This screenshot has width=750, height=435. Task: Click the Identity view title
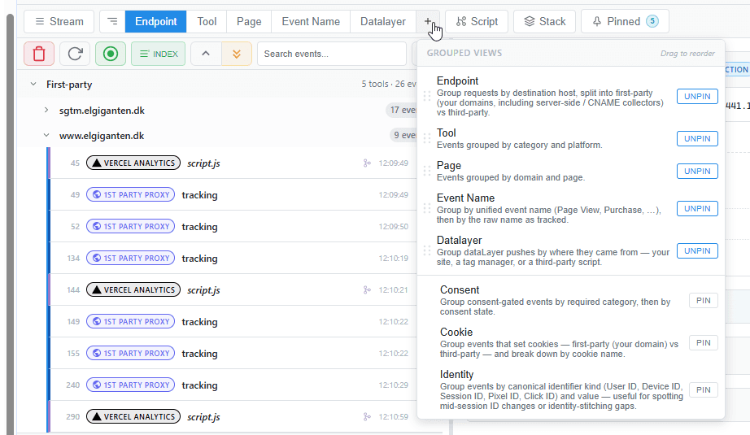[x=457, y=374]
